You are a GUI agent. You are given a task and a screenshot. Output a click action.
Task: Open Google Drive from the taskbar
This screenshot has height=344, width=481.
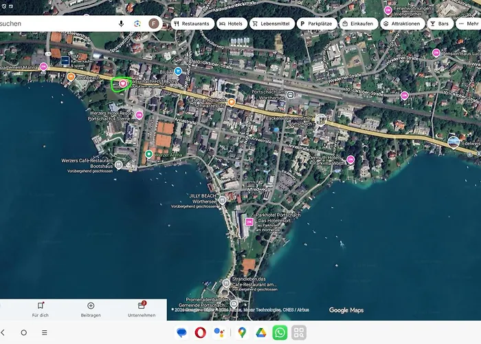(x=260, y=333)
